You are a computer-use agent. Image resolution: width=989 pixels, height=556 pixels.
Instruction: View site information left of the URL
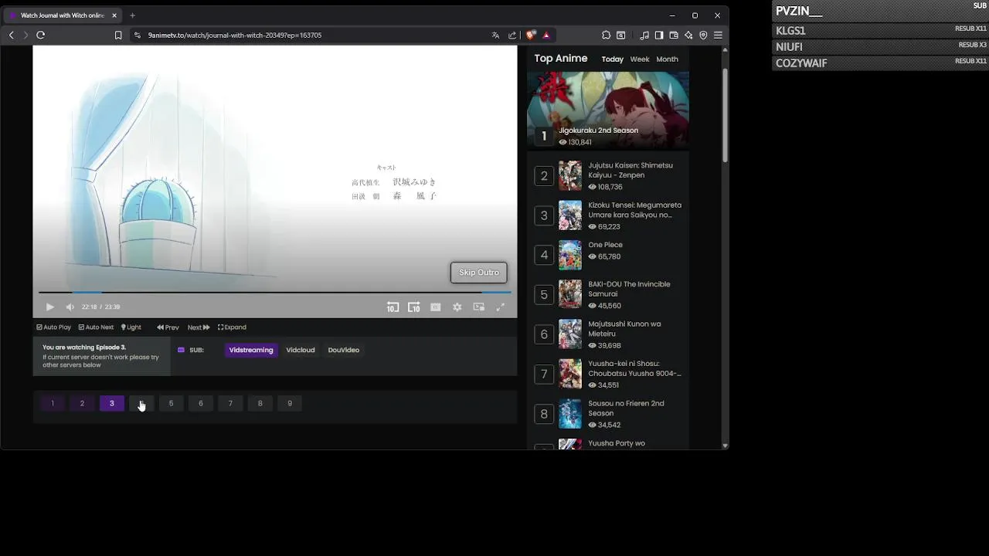pyautogui.click(x=137, y=35)
